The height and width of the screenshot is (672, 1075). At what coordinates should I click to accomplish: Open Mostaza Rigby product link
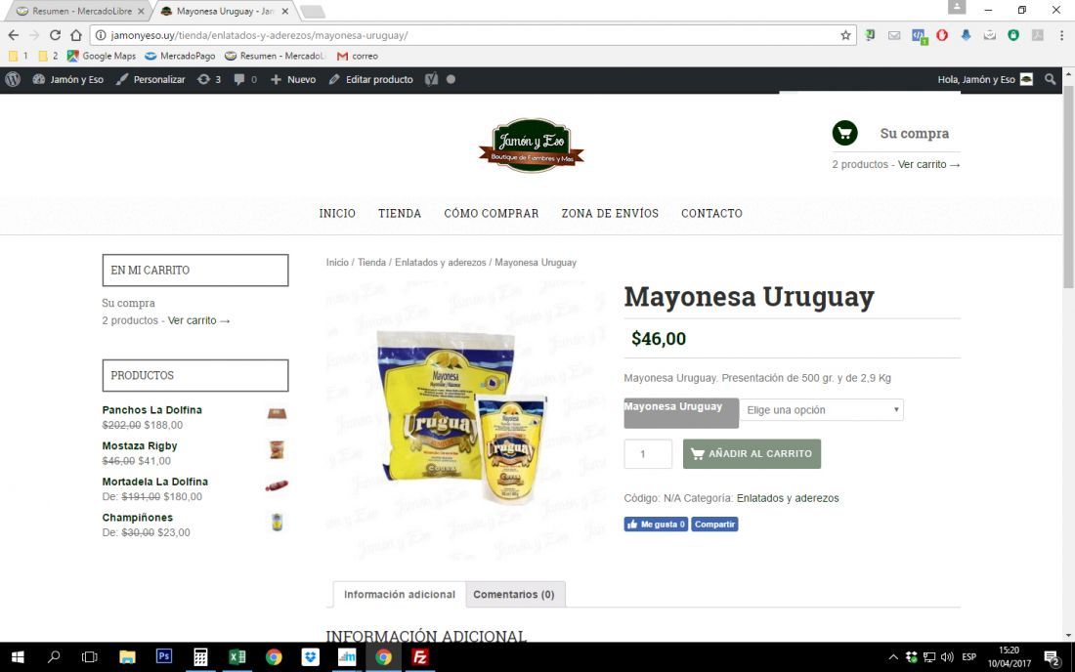pos(140,446)
